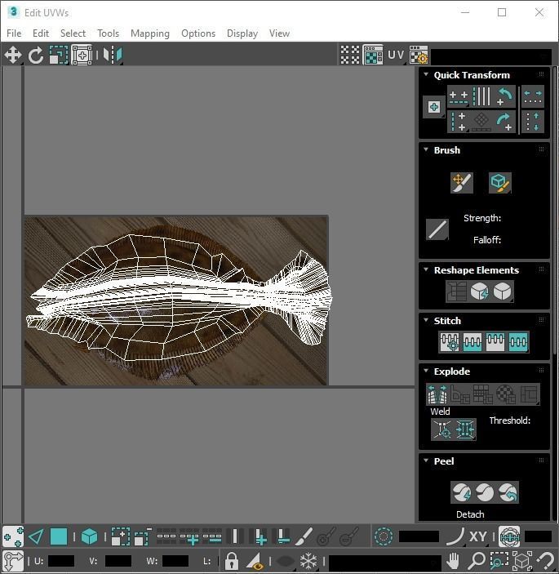Click the Relax Custom cube icon
559x574 pixels.
[503, 291]
